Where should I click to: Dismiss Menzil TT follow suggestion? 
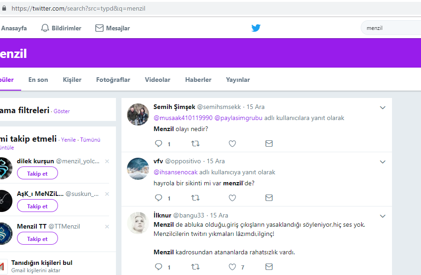click(107, 227)
